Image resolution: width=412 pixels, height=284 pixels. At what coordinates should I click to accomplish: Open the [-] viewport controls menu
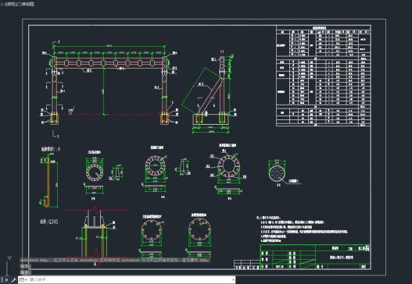pyautogui.click(x=3, y=4)
